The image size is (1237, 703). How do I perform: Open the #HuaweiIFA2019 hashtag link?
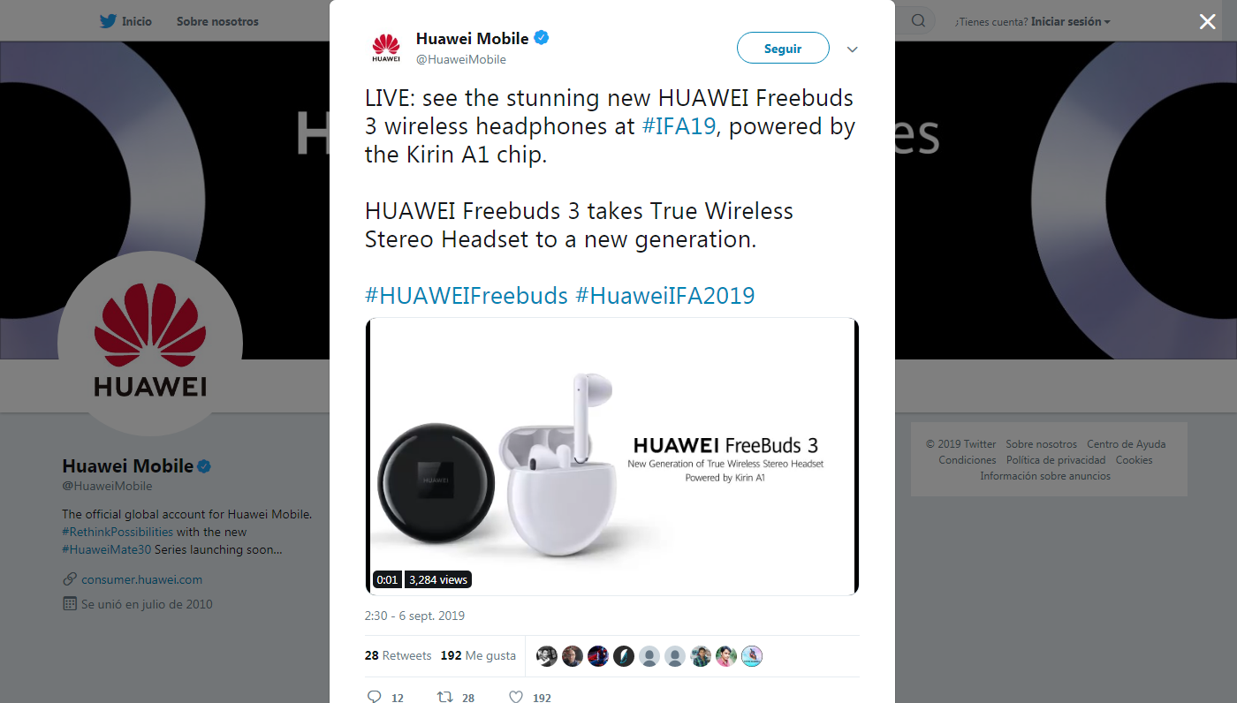pos(665,295)
